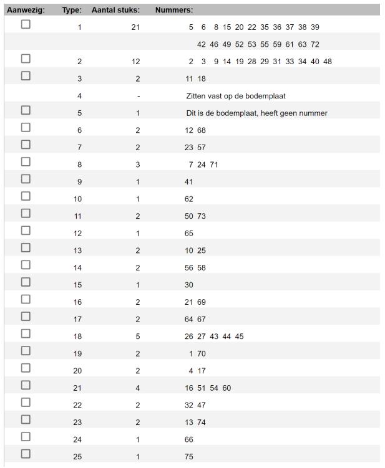Tick the type 13 checkbox

point(26,247)
